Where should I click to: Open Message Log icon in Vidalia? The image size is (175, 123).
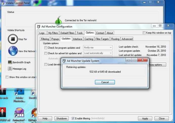coord(10,69)
